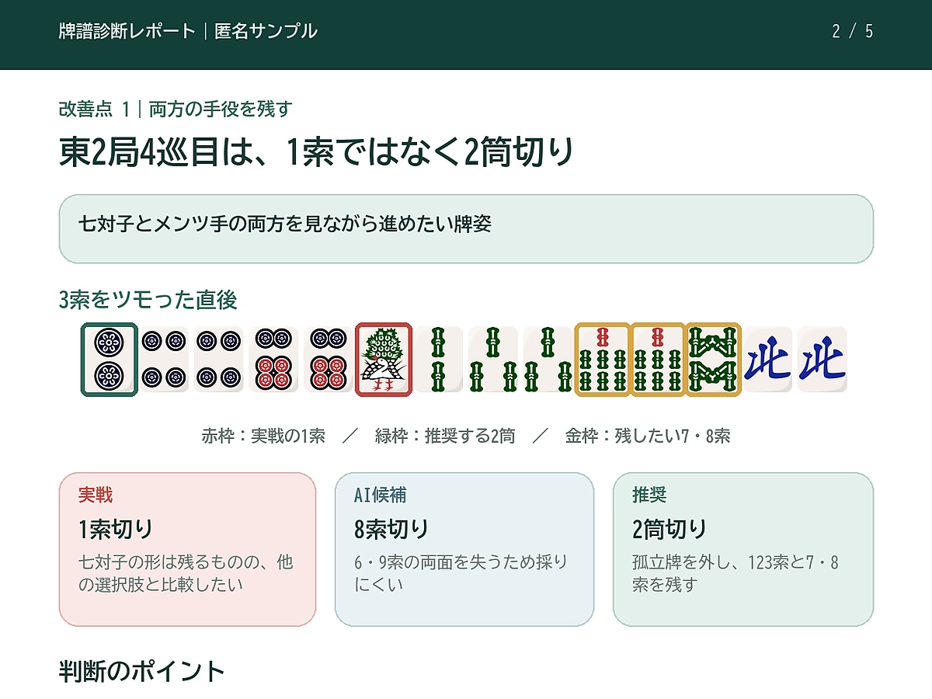This screenshot has width=932, height=699.
Task: Click the 3索をツモった直後 label
Action: click(148, 300)
